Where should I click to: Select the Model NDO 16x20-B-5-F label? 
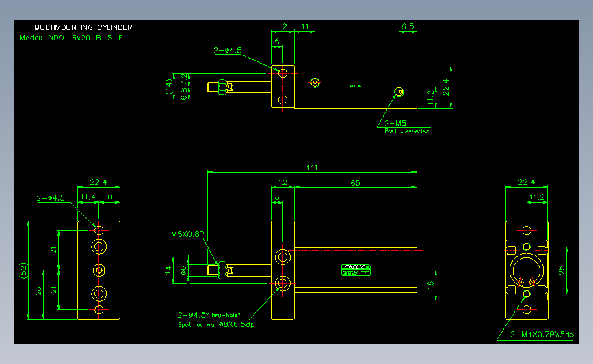click(70, 38)
